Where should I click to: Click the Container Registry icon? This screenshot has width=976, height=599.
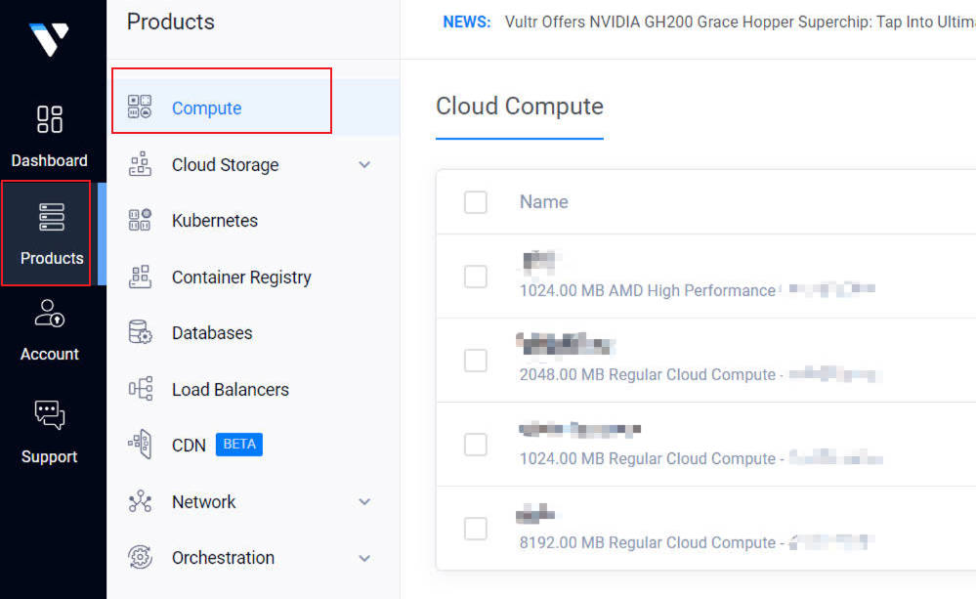pyautogui.click(x=140, y=278)
